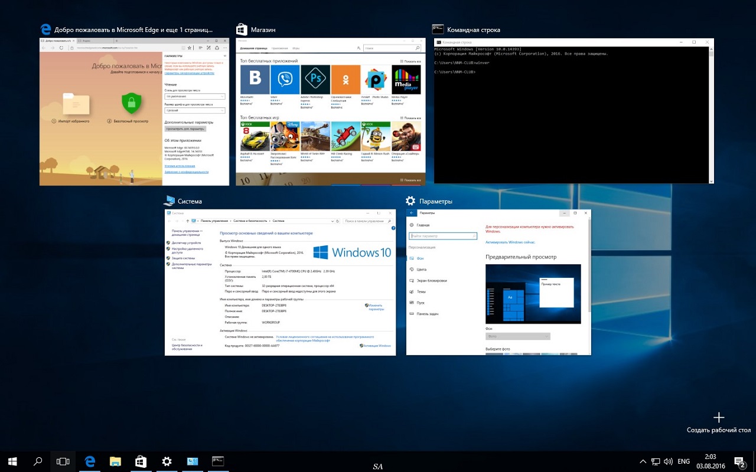Open the ENG input language switcher
The image size is (756, 472).
pos(684,461)
